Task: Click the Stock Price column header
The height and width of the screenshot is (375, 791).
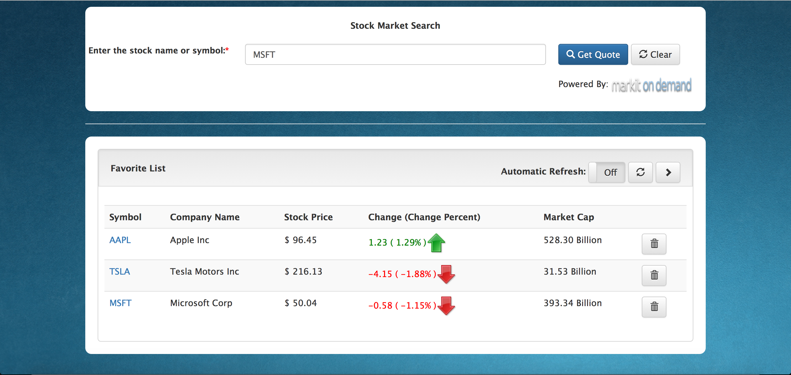Action: point(308,217)
